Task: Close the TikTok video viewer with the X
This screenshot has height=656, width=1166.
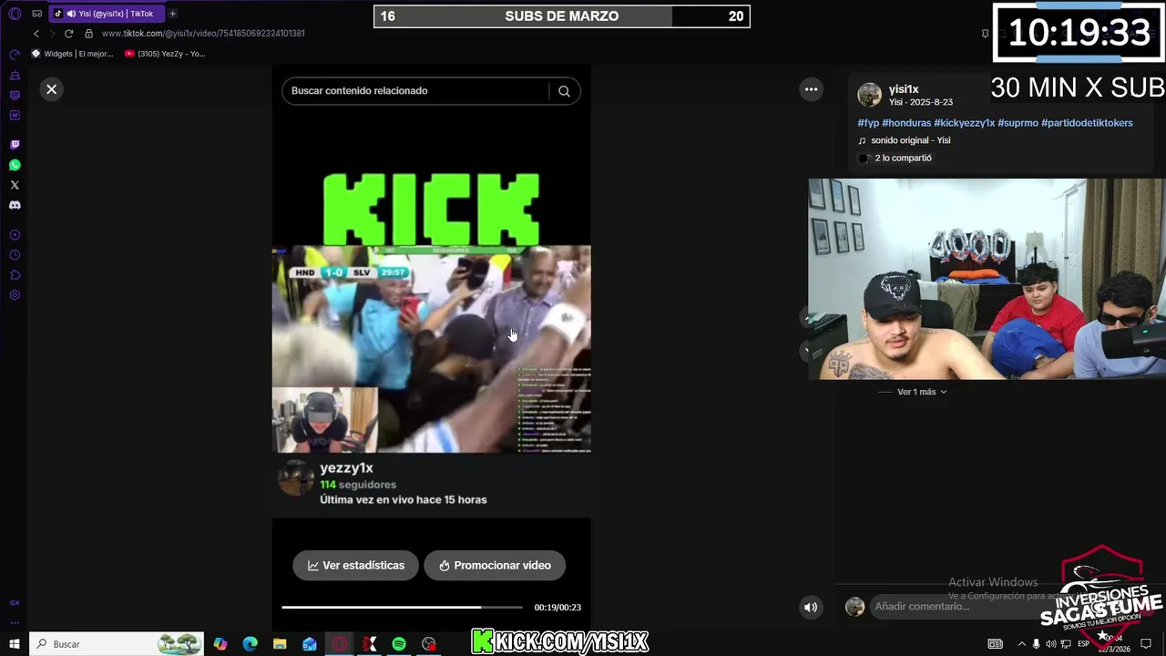Action: [x=51, y=89]
